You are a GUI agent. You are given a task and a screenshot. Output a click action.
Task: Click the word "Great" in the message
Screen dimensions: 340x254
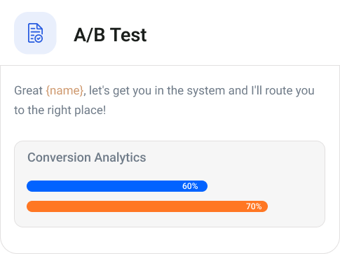pos(28,90)
